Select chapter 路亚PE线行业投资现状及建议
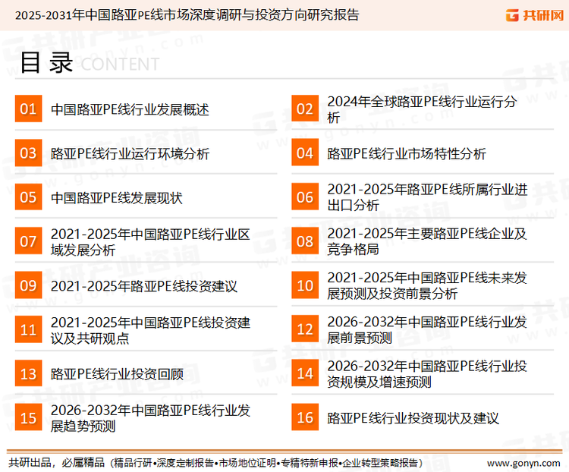569x472 pixels. [x=413, y=418]
